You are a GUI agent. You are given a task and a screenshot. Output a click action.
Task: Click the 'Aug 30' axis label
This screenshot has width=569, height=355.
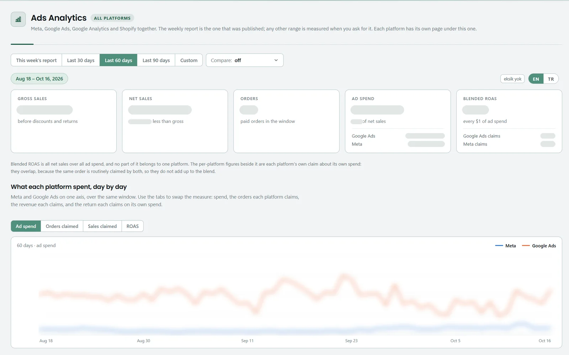point(143,341)
